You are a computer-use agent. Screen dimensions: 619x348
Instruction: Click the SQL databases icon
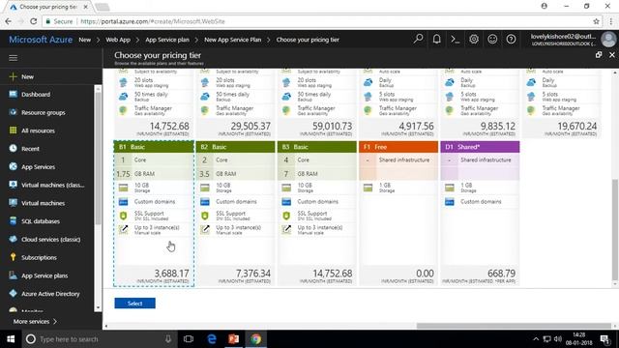pyautogui.click(x=13, y=221)
